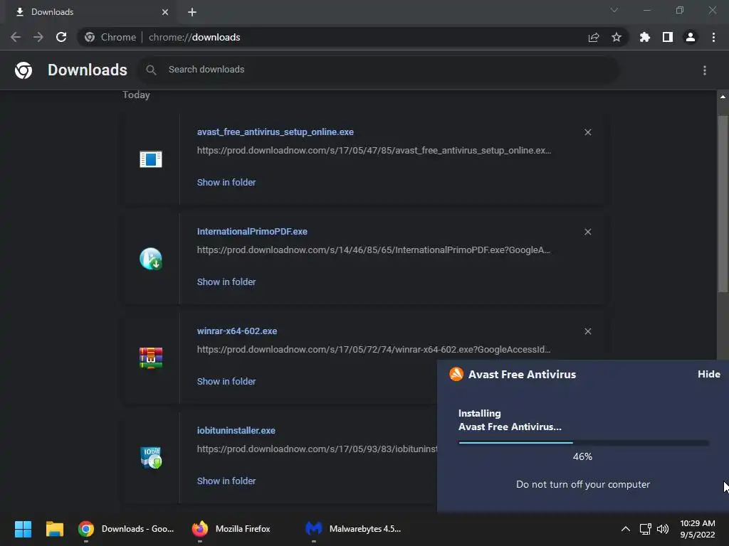
Task: Open the side panel icon
Action: pyautogui.click(x=668, y=37)
